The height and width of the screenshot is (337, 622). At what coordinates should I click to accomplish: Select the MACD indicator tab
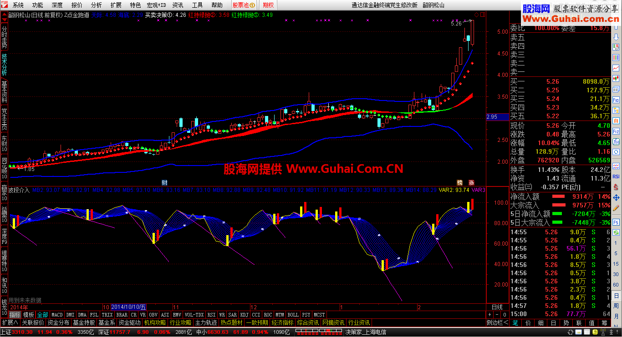pyautogui.click(x=57, y=315)
